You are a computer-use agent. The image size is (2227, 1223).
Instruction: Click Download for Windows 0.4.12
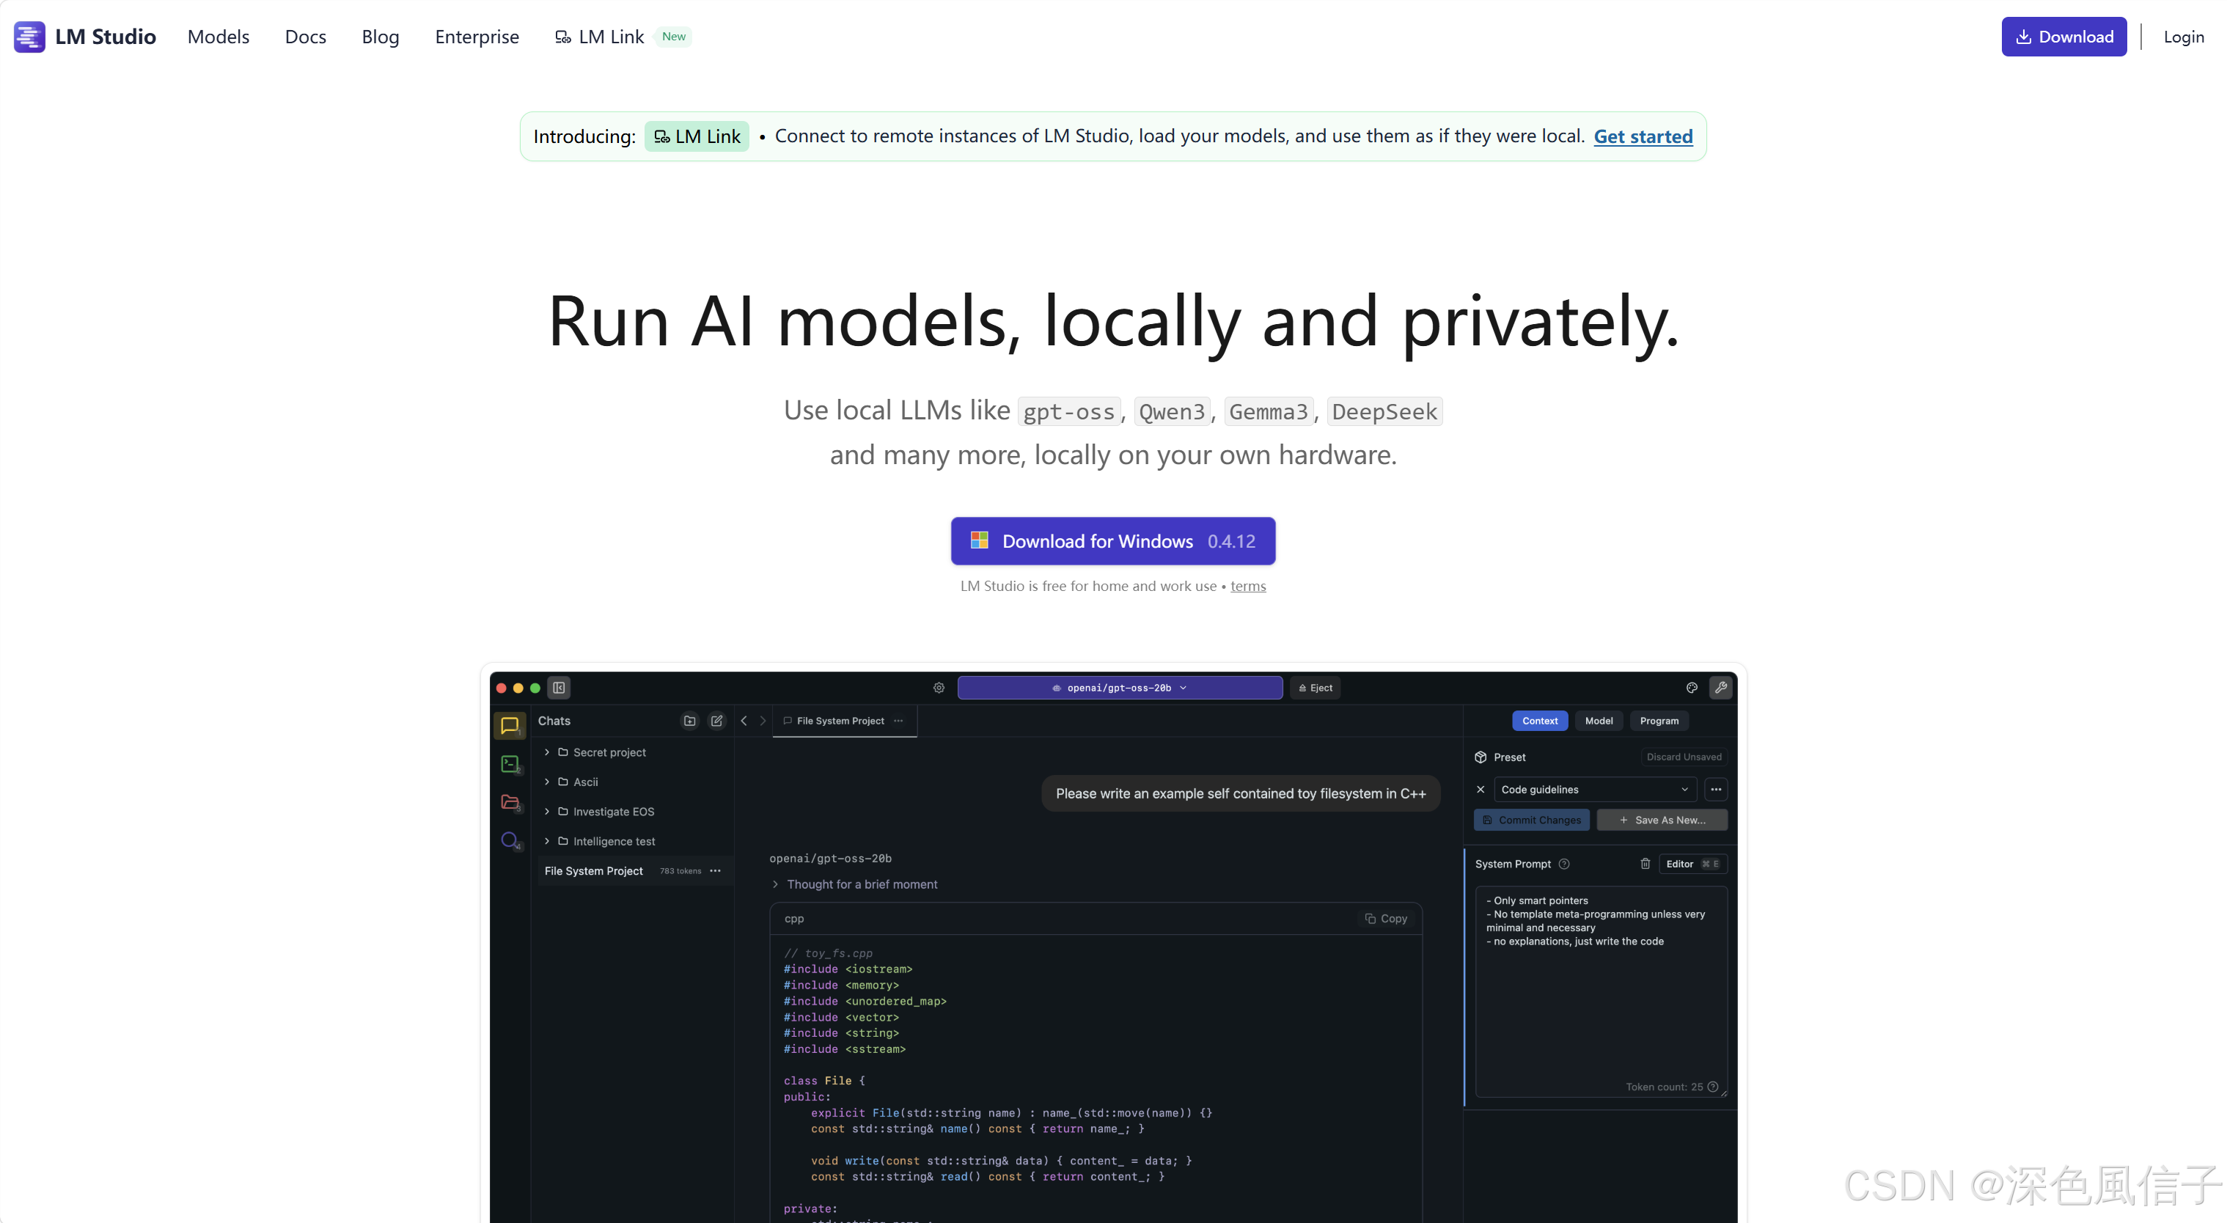pos(1112,541)
